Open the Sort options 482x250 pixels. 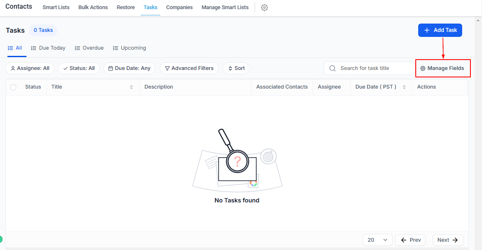pyautogui.click(x=236, y=68)
